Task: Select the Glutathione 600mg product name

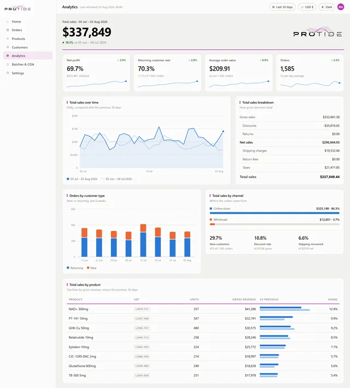Action: click(82, 366)
